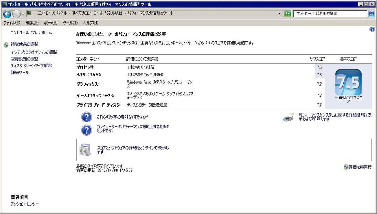Open 視覚効果の調整 link
The width and height of the screenshot is (377, 214).
pos(25,44)
